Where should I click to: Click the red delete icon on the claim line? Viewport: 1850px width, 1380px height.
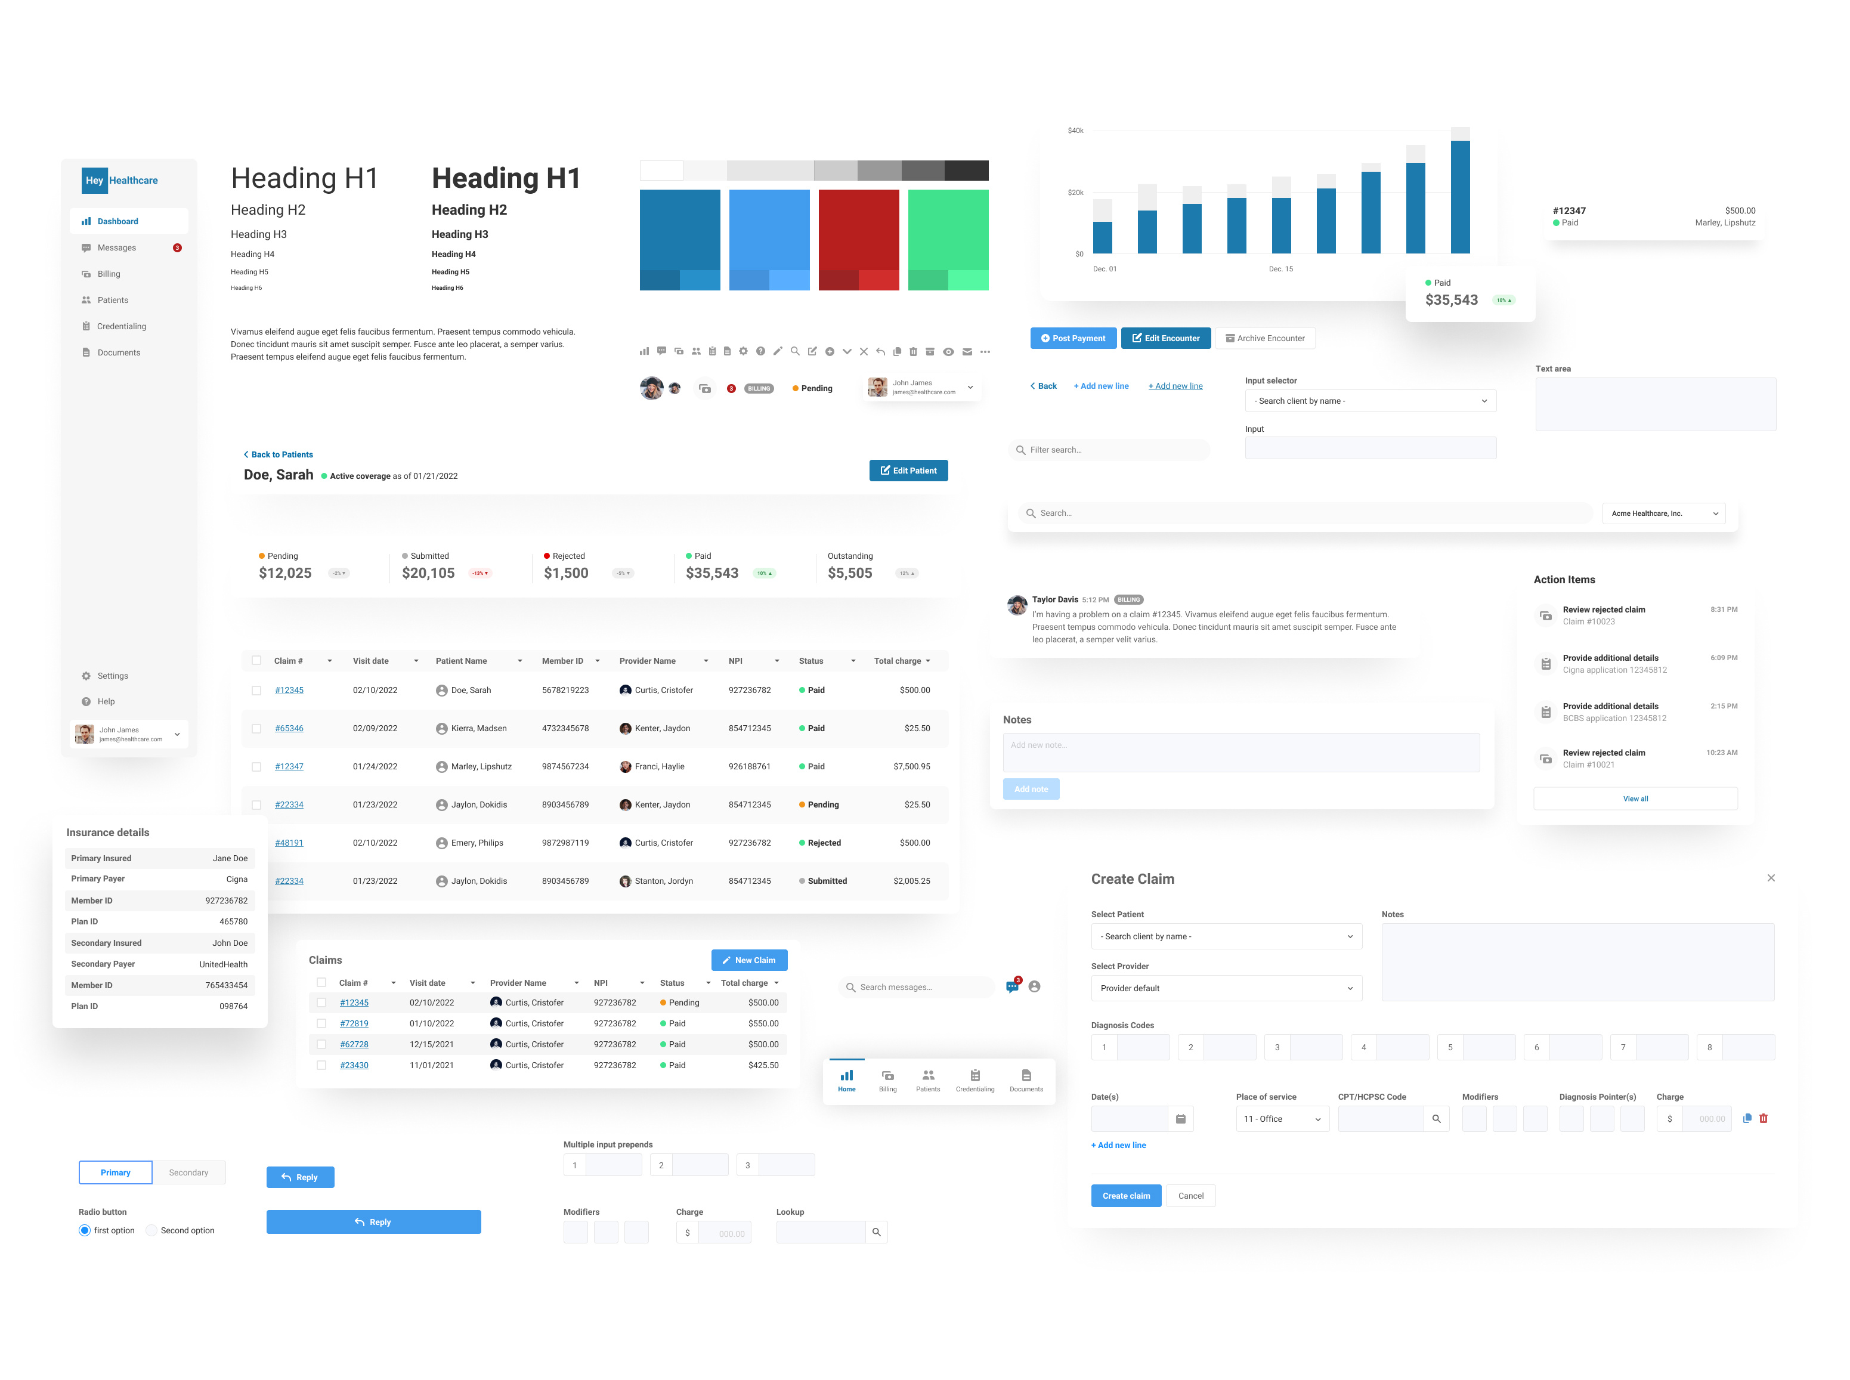click(x=1763, y=1119)
